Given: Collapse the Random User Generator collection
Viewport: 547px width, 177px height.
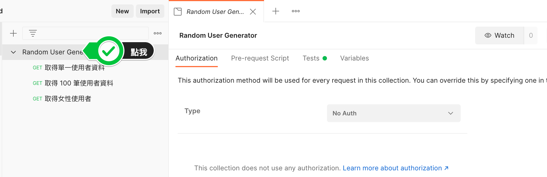Looking at the screenshot, I should point(13,52).
